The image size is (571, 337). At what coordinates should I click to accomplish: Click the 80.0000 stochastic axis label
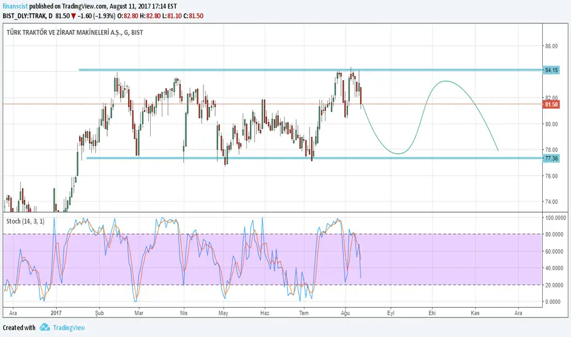[x=555, y=234]
